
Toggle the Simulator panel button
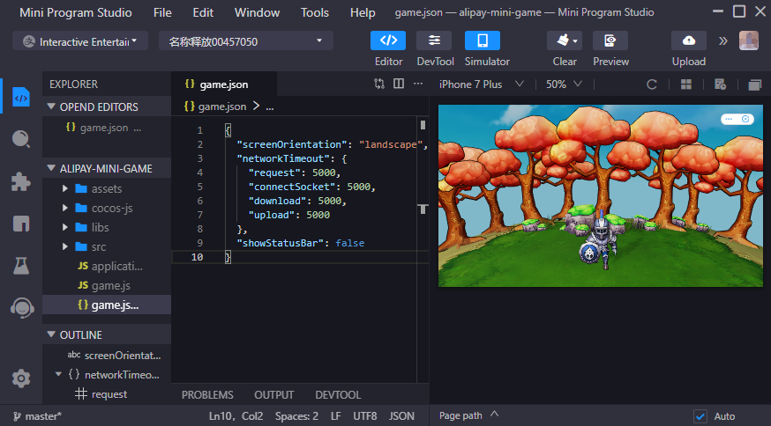click(483, 41)
